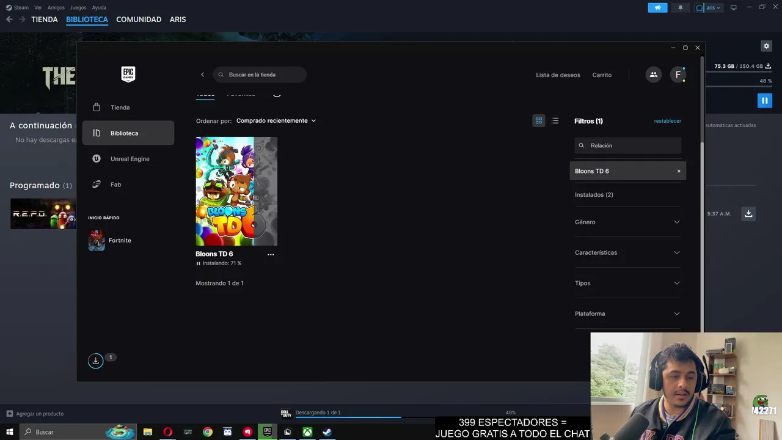
Task: Expand the Género filter
Action: [x=627, y=222]
